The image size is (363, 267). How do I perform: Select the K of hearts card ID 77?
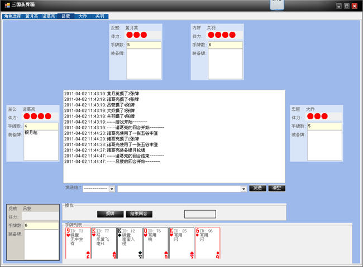tap(104, 242)
